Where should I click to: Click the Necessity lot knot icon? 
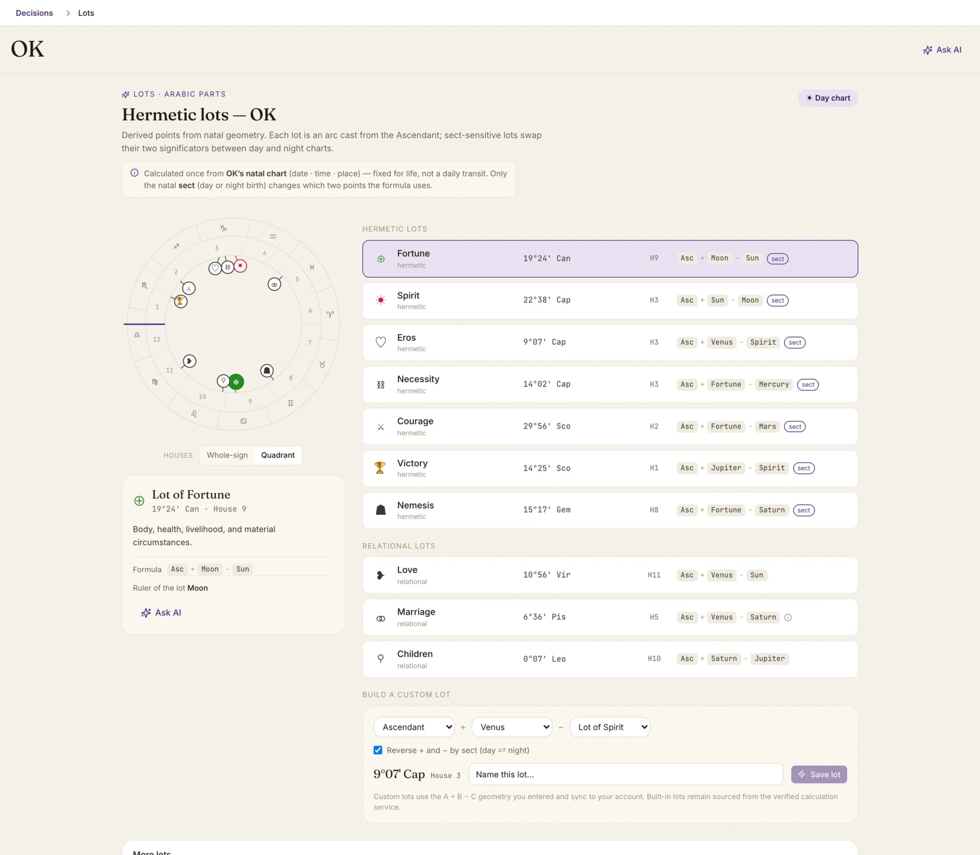(381, 385)
